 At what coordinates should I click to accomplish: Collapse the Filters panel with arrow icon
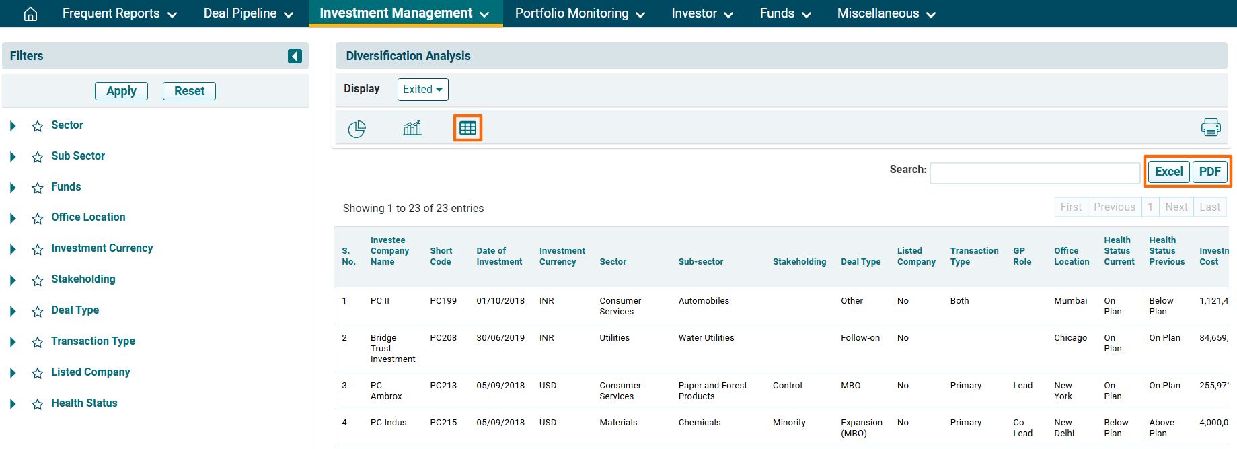295,56
